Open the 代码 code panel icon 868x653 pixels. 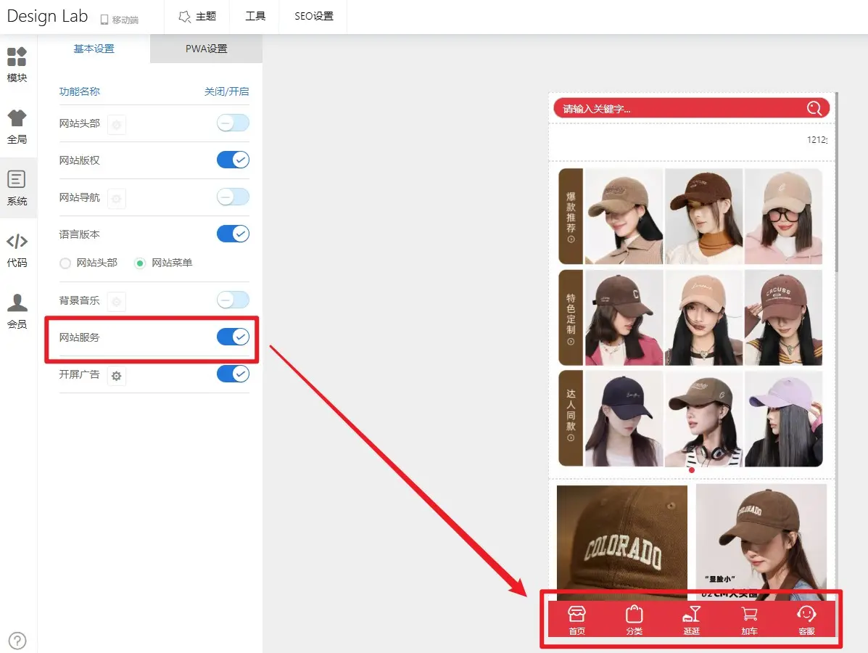pos(17,249)
